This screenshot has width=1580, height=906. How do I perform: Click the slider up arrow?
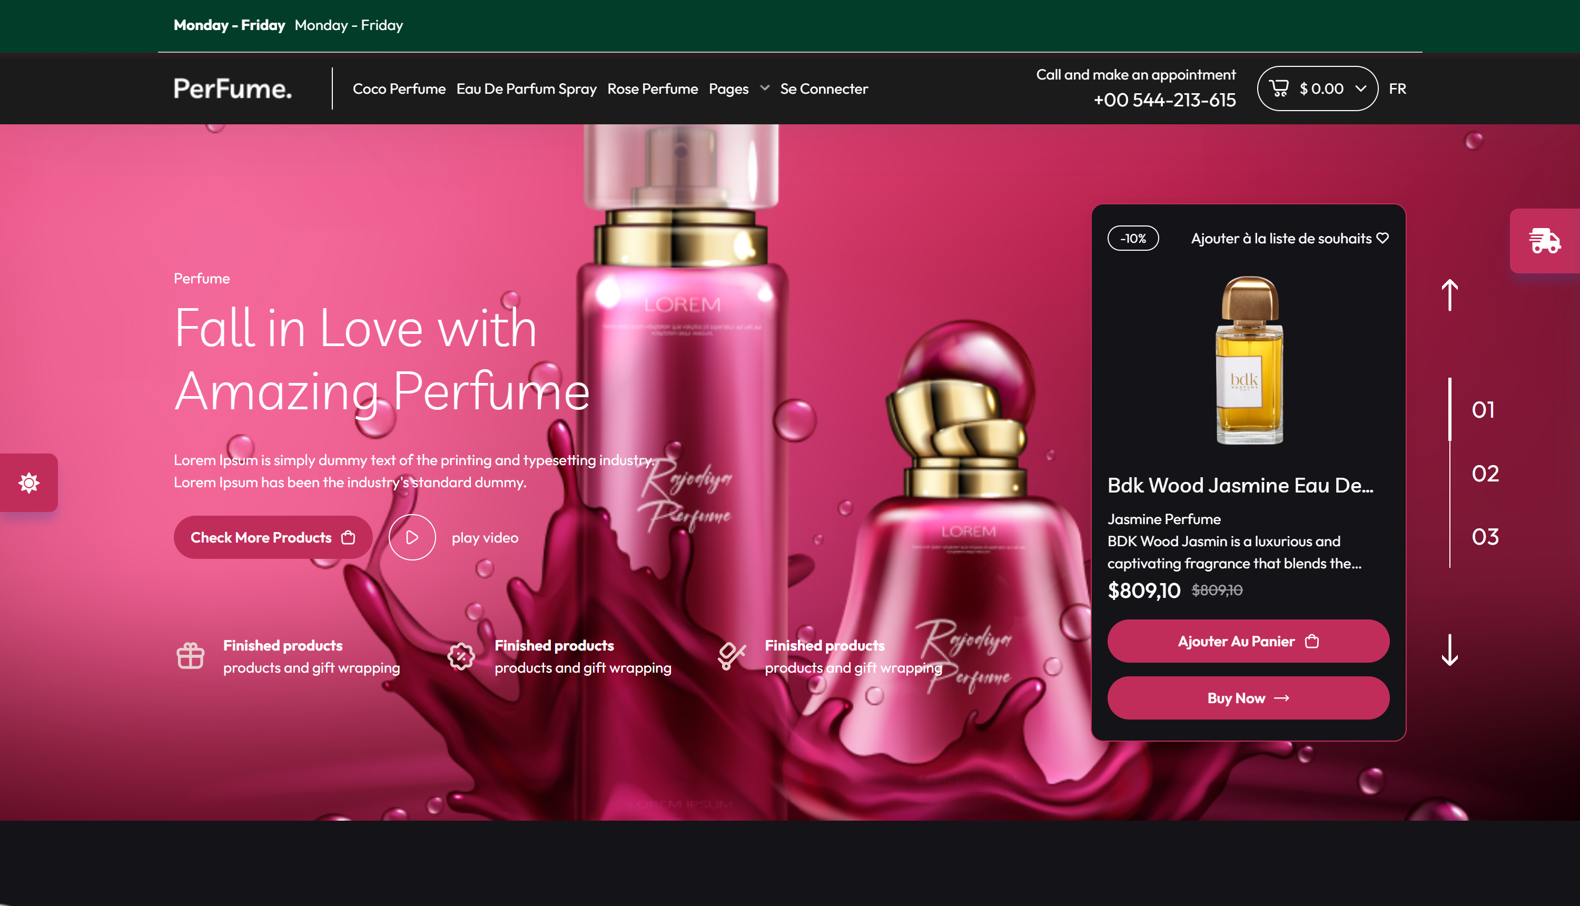1450,294
